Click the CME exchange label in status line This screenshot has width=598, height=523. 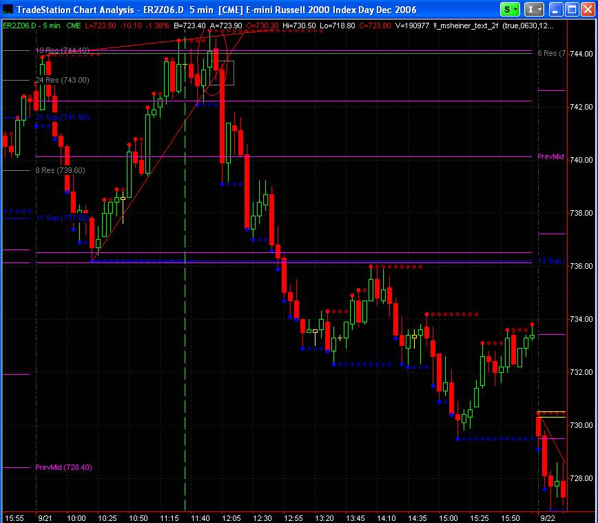tap(74, 26)
